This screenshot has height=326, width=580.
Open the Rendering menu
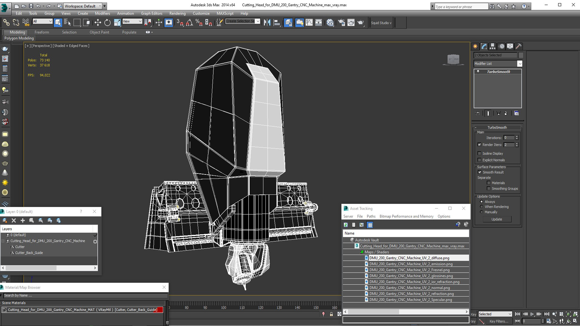pyautogui.click(x=177, y=13)
